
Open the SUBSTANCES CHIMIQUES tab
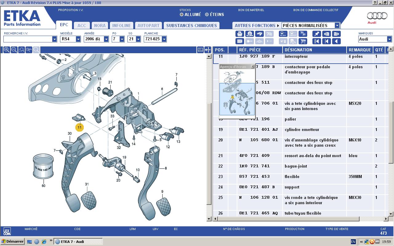tap(191, 26)
